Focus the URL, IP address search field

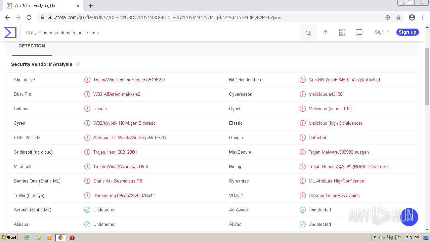160,33
